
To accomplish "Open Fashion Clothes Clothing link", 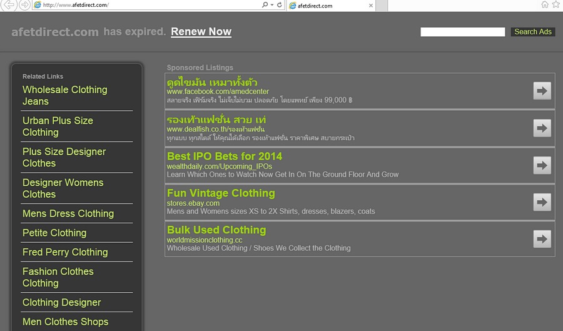I will coord(58,277).
